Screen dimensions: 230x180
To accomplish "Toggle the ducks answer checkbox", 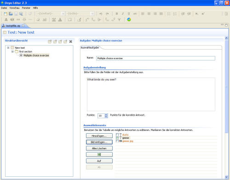I will click(117, 135).
